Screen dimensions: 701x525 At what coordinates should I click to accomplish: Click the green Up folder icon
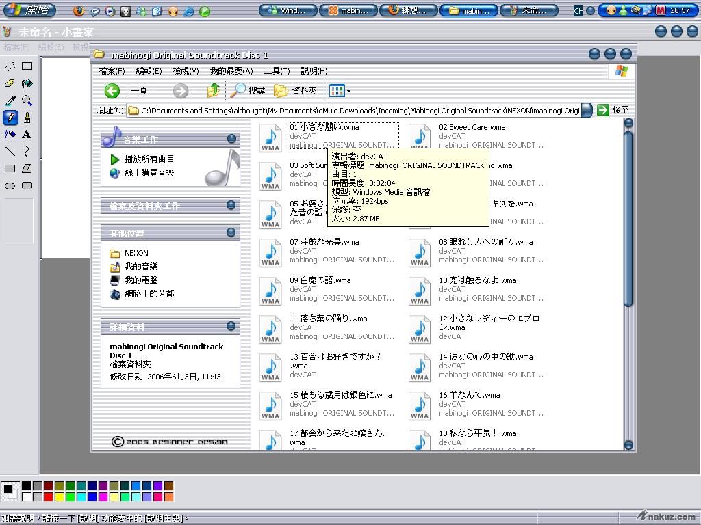click(214, 91)
